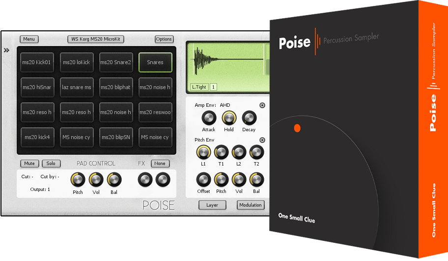Click the Layer button
Screen dimensions: 448x261
point(212,205)
